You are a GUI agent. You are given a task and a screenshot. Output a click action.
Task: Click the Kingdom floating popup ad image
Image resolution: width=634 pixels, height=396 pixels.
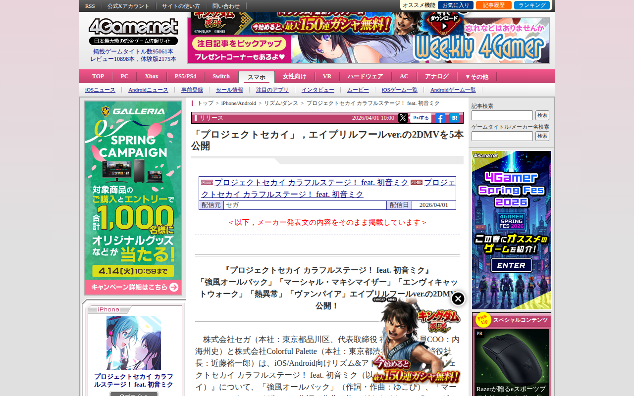pyautogui.click(x=416, y=342)
